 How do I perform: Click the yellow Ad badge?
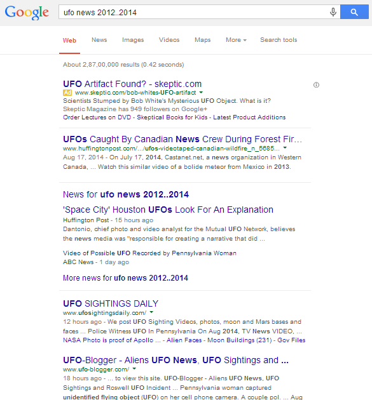tap(67, 92)
